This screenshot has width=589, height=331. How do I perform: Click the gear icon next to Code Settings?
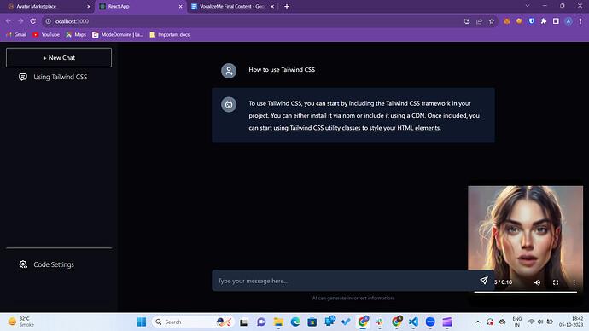click(23, 264)
